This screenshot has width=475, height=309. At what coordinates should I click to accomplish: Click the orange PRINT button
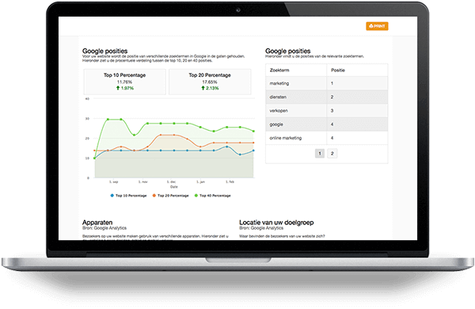[377, 26]
